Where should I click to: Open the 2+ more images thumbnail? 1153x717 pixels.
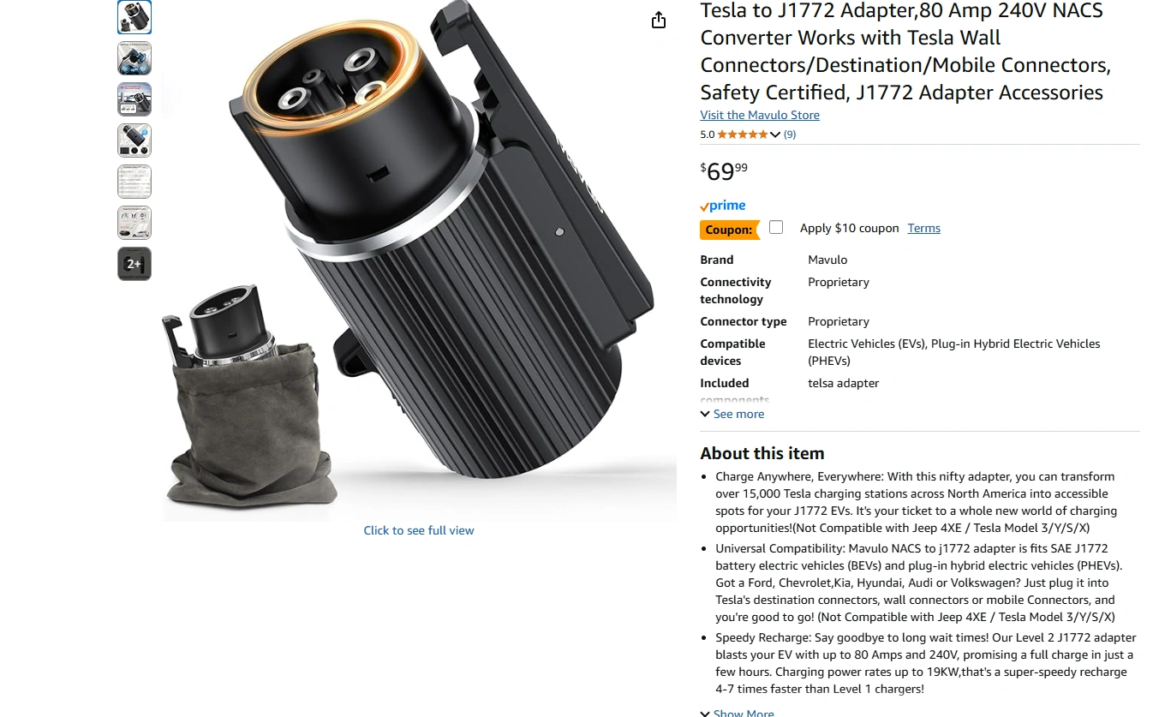(x=134, y=264)
